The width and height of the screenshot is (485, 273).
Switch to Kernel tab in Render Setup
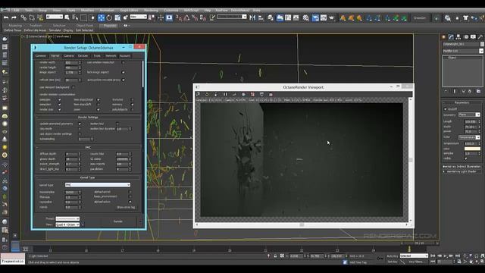[55, 55]
